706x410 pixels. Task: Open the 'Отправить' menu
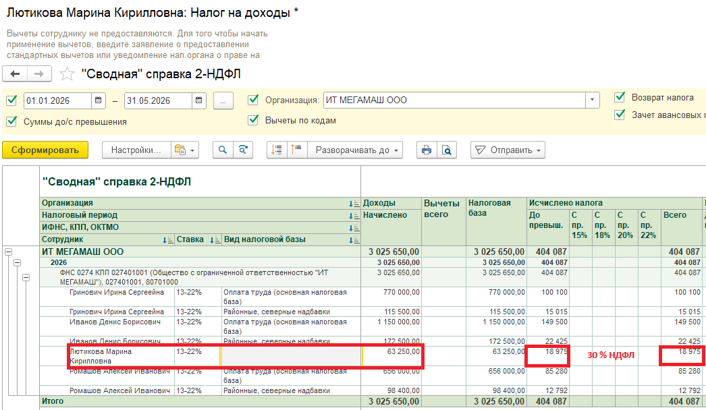coord(508,150)
